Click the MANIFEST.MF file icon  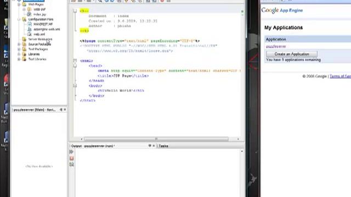(x=30, y=24)
